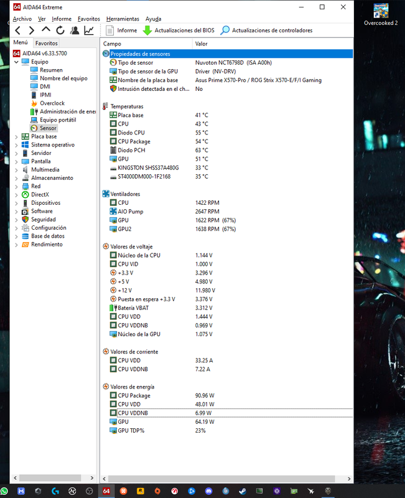The height and width of the screenshot is (498, 405).
Task: Select the Sensor tree item
Action: coord(44,128)
